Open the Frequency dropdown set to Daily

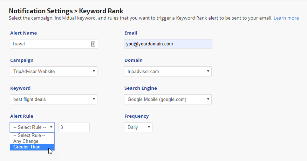138,127
